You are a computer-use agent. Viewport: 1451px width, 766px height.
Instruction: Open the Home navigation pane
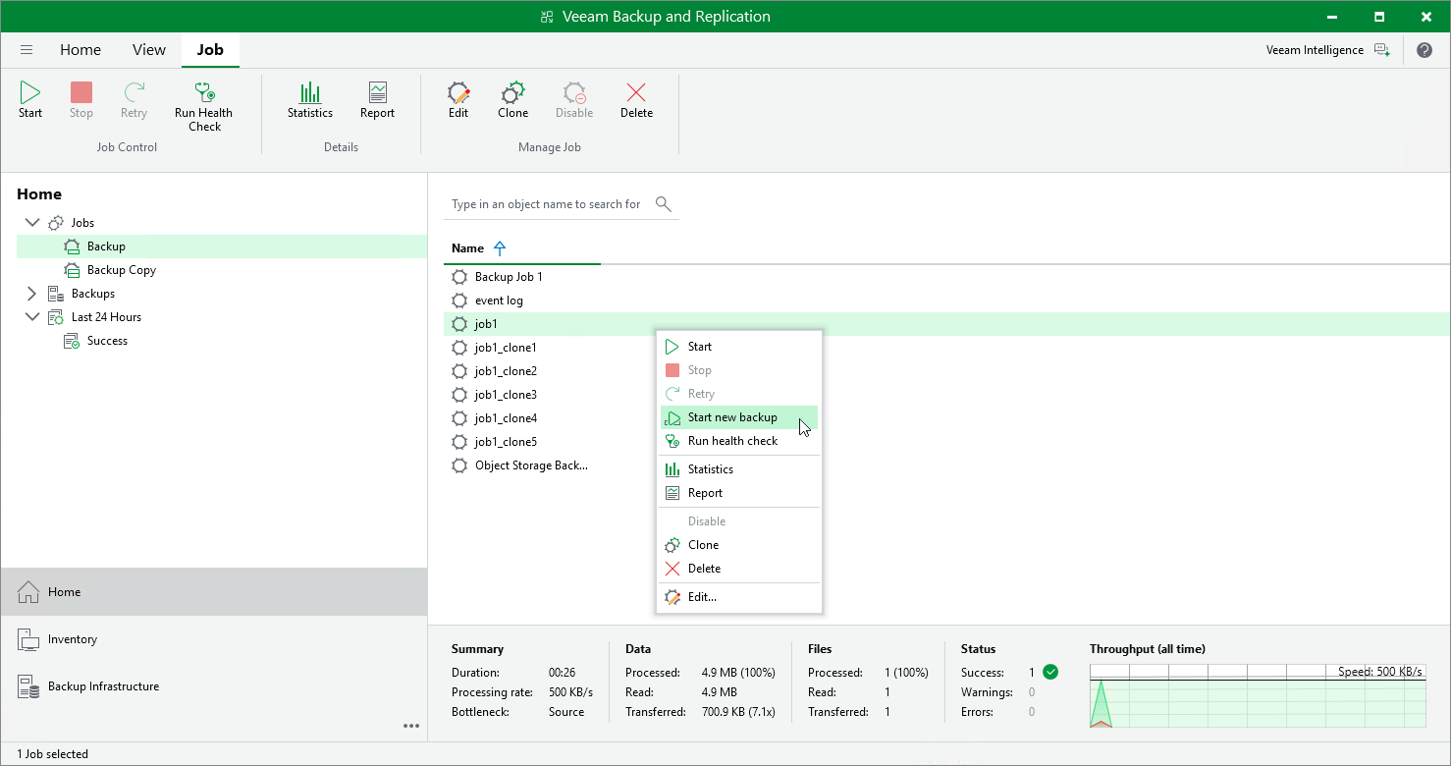coord(214,592)
